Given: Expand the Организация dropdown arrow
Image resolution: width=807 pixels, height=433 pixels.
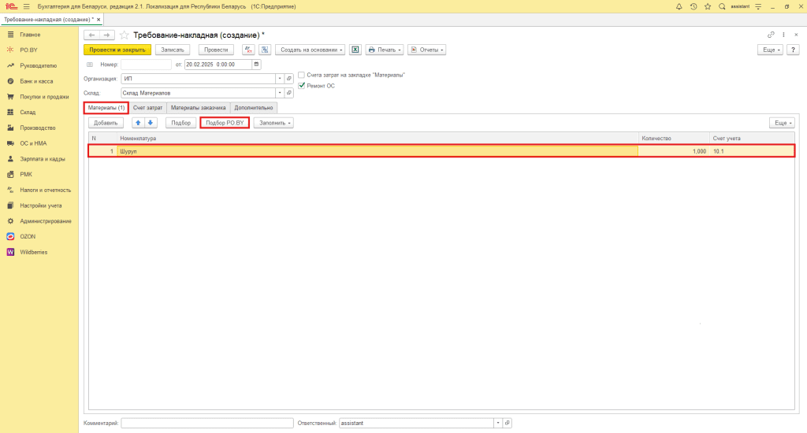Looking at the screenshot, I should tap(280, 79).
